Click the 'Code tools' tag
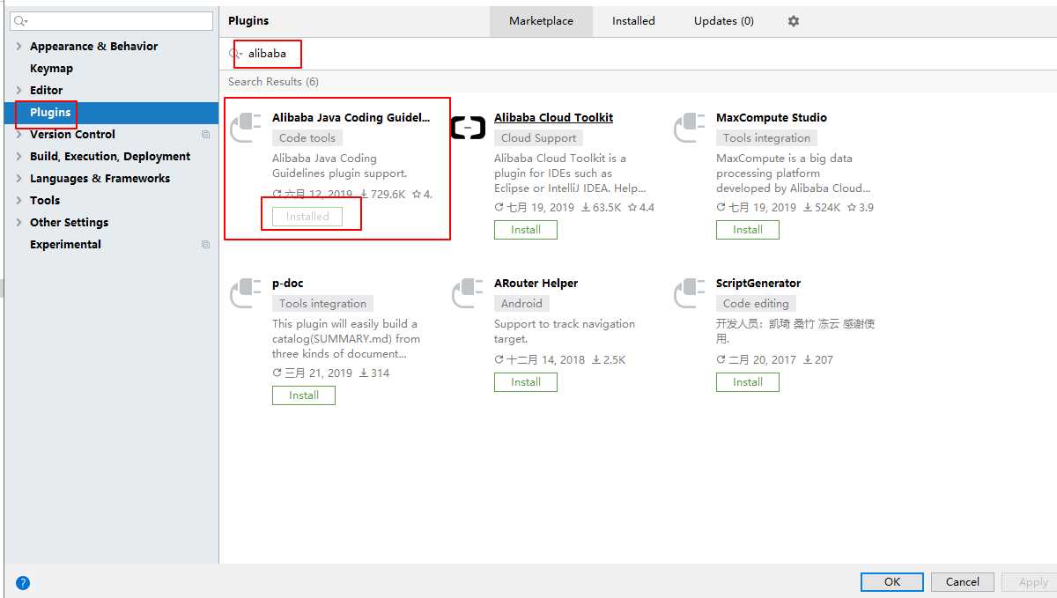The height and width of the screenshot is (598, 1057). (x=307, y=138)
